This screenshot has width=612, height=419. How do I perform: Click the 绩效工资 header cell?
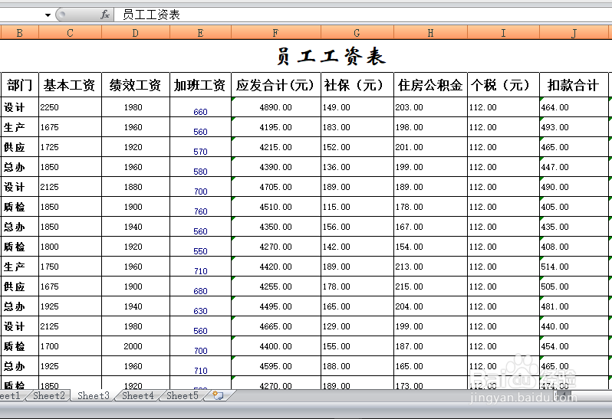tap(136, 84)
